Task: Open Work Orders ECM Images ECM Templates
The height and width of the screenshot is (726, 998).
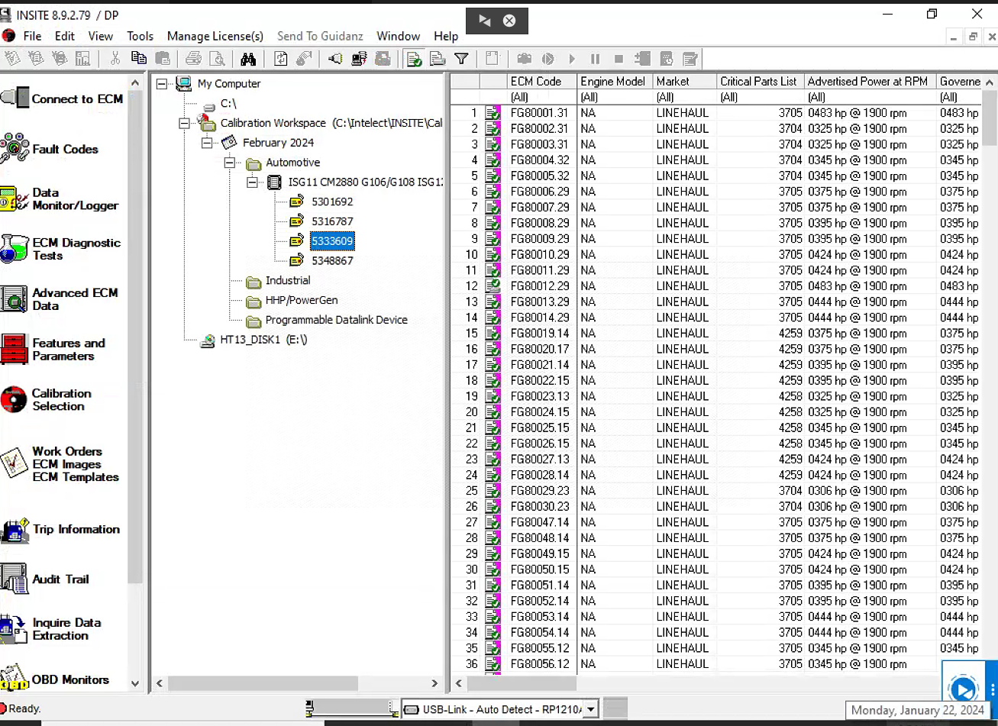Action: pos(60,464)
